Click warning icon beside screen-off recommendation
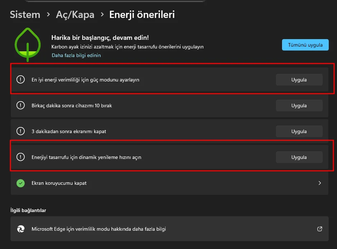 pos(20,131)
